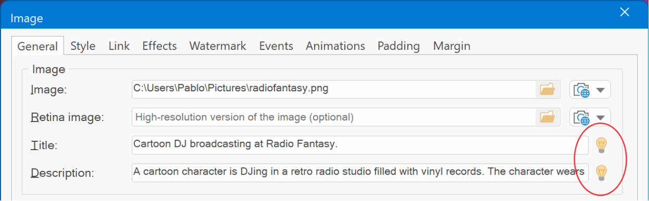The image size is (649, 201).
Task: Click into the Title text field
Action: [x=360, y=145]
